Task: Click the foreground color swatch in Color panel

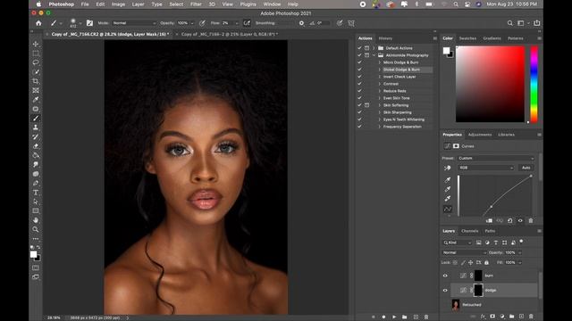Action: click(x=446, y=51)
